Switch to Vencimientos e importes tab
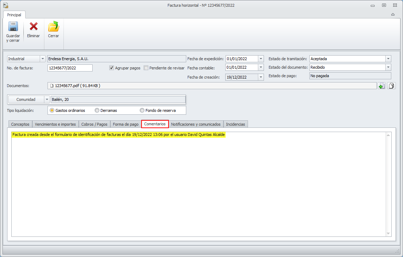 [55, 124]
